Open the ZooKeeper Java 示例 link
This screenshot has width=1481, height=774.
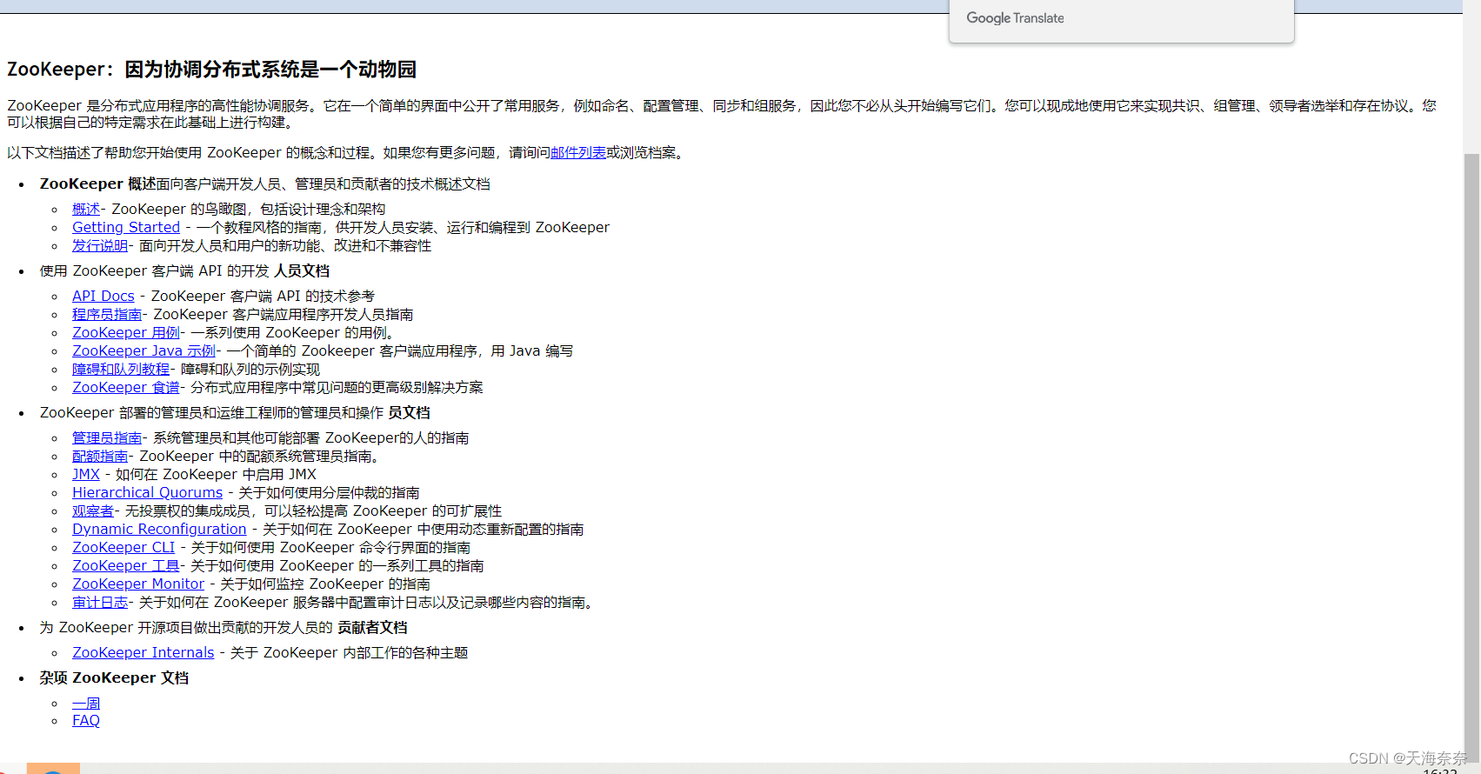click(x=144, y=350)
